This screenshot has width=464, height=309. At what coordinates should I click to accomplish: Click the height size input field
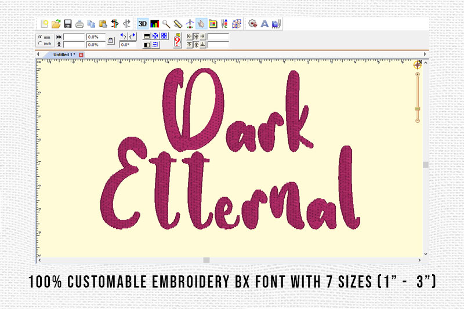(74, 45)
